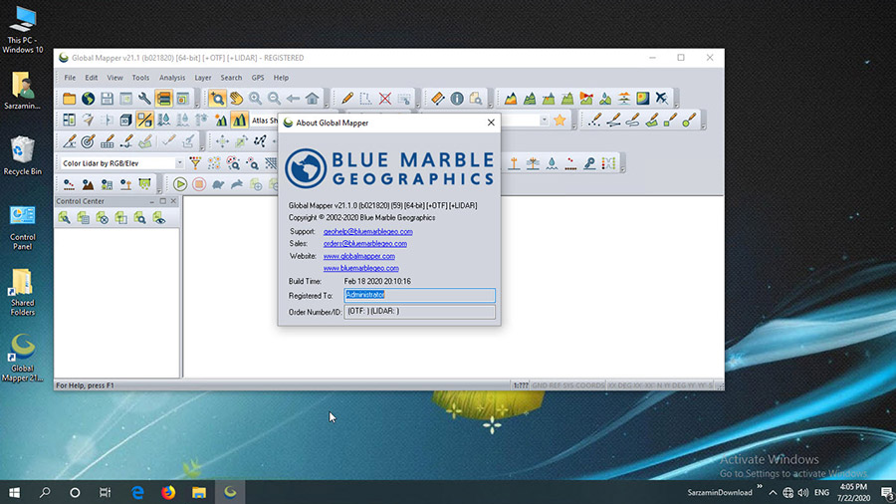Click the floppy disk save workspace icon
This screenshot has width=896, height=504.
pos(107,99)
